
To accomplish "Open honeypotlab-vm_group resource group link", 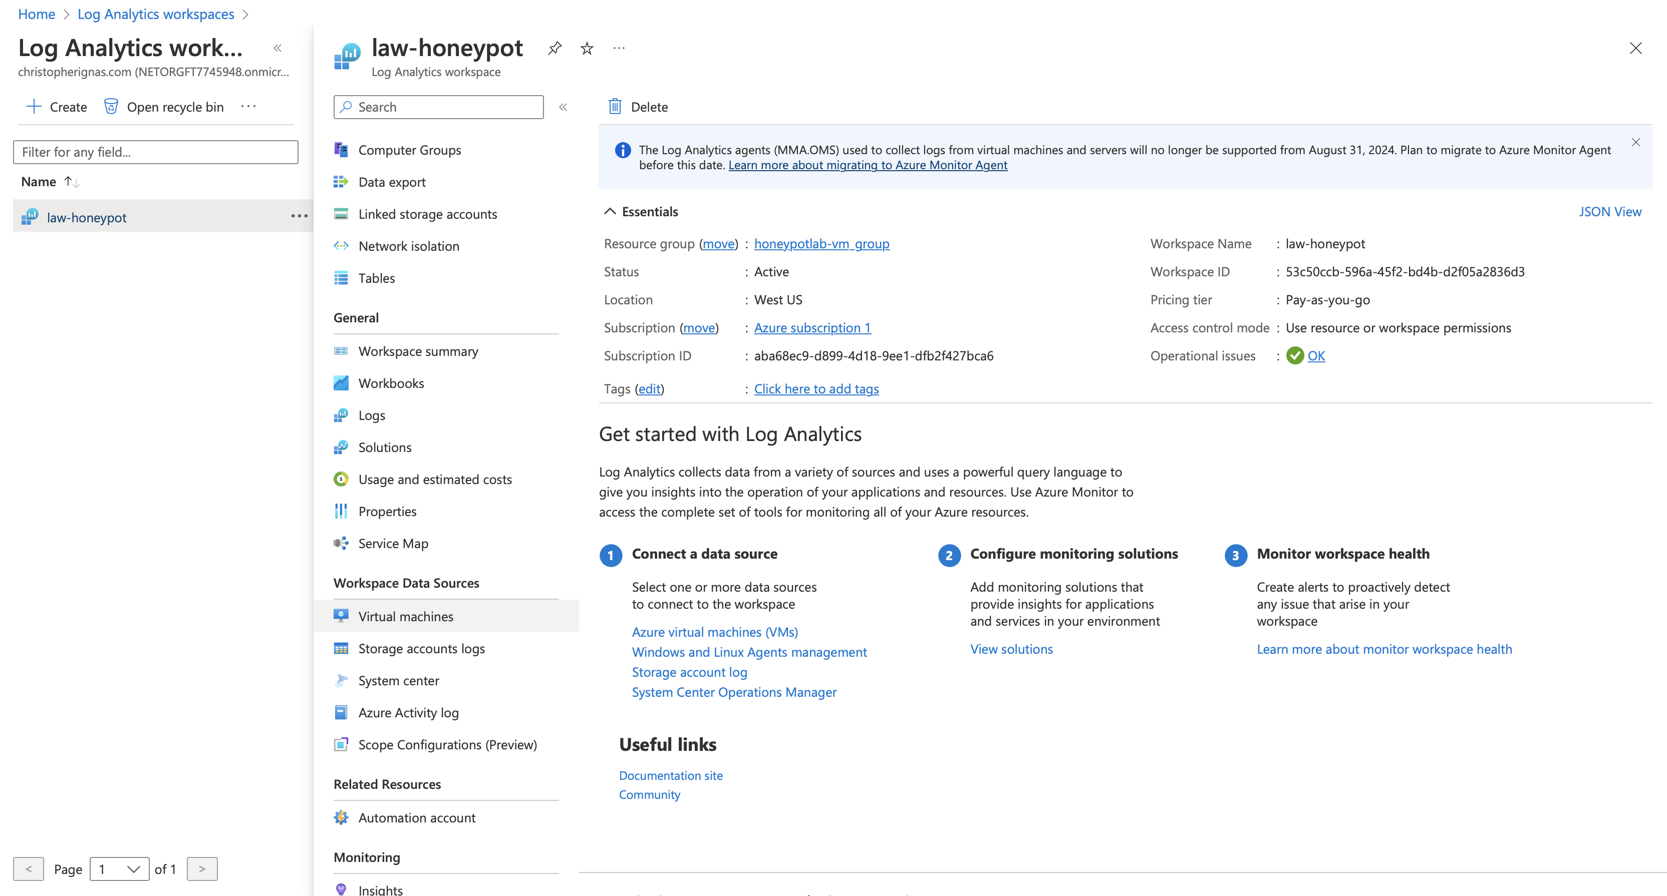I will 822,244.
